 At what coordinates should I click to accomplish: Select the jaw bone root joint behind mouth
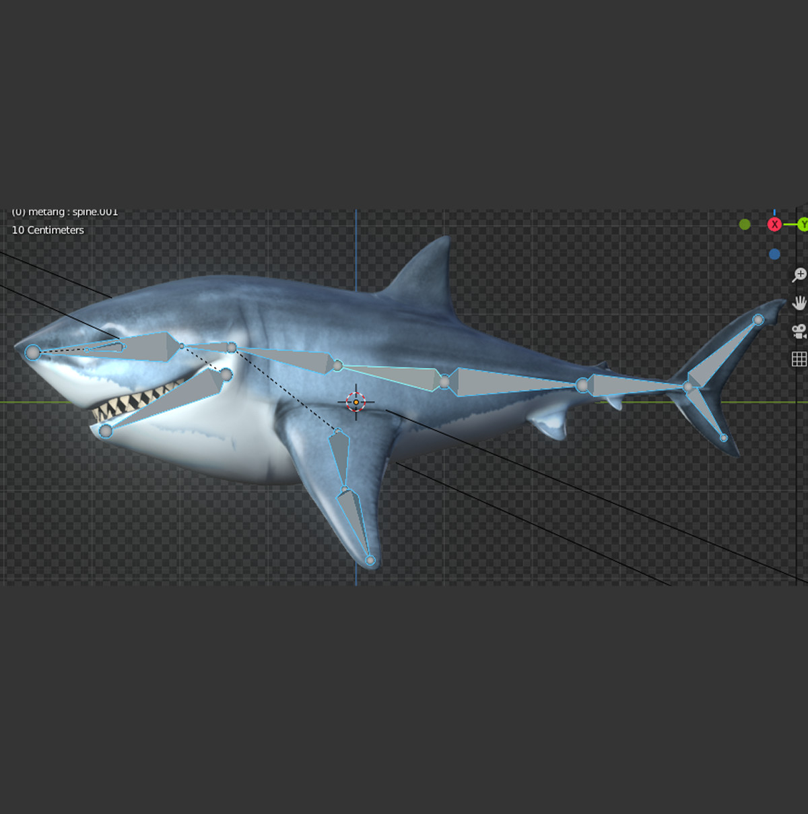point(226,375)
